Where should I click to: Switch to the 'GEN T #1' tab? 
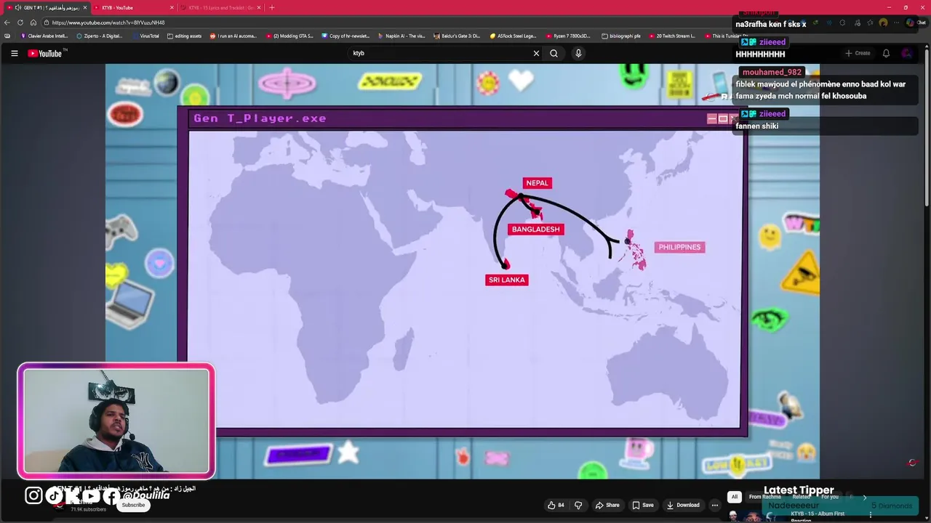[x=47, y=7]
